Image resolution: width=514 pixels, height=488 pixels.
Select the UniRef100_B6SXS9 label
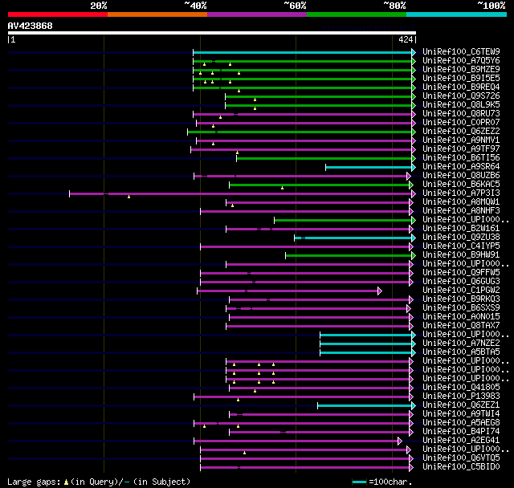(461, 308)
